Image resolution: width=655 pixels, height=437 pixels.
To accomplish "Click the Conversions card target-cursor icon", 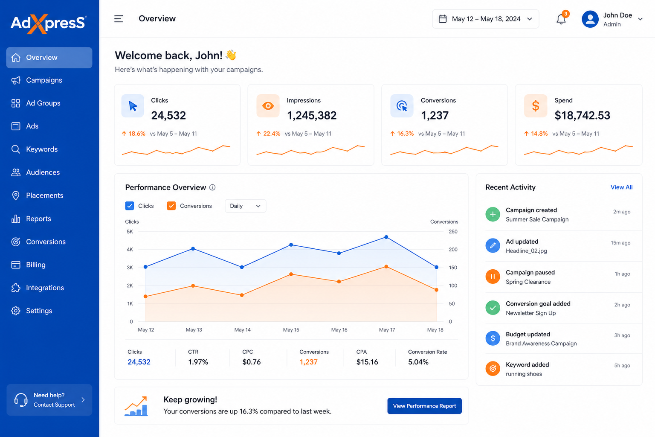I will (402, 106).
